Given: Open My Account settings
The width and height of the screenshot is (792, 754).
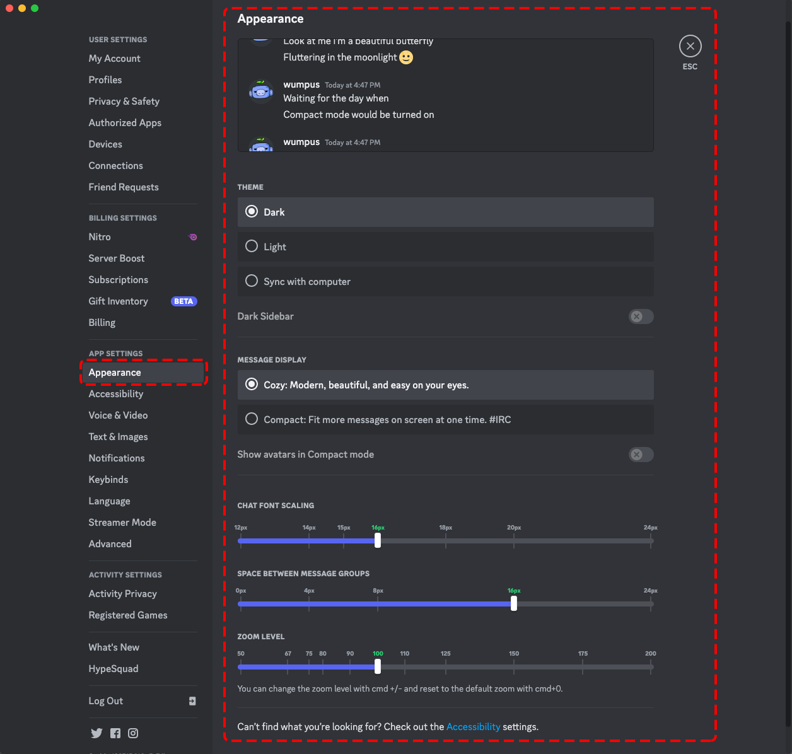Looking at the screenshot, I should click(114, 58).
